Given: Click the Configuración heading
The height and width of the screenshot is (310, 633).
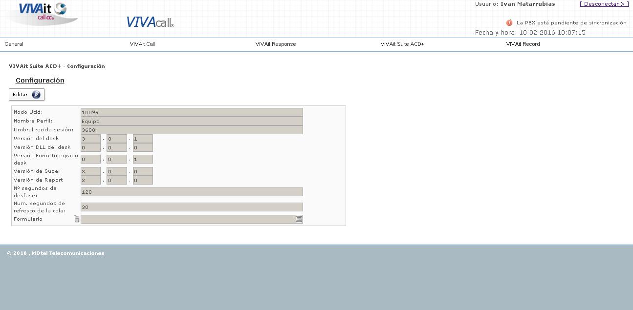Looking at the screenshot, I should click(x=40, y=81).
